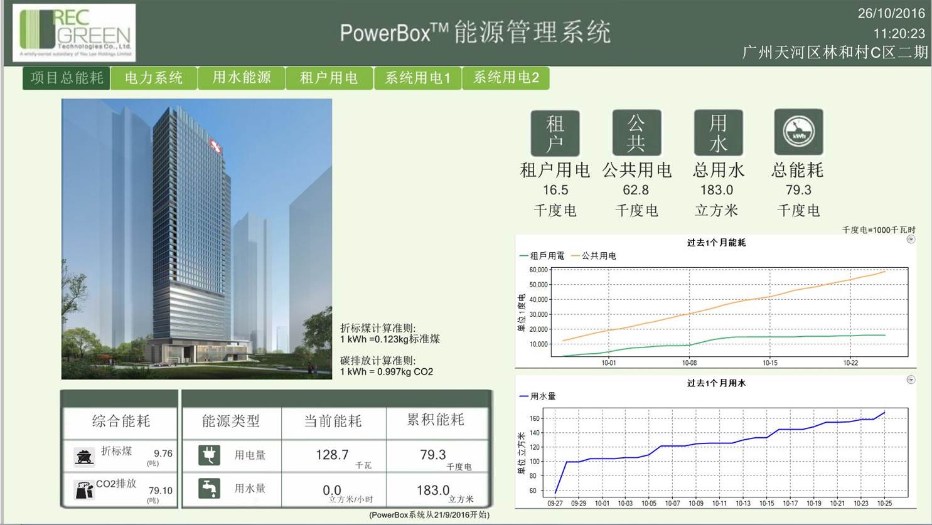
Task: Click the 0.0 current water flow value
Action: [x=332, y=490]
